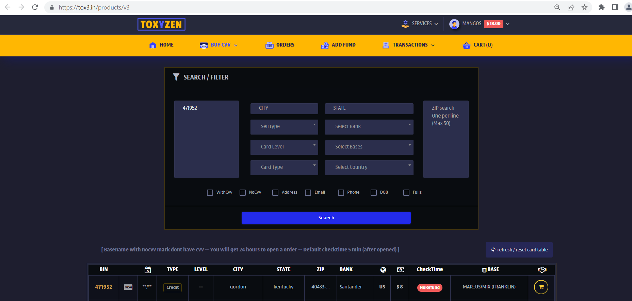Expand the Card Type dropdown
The height and width of the screenshot is (301, 632).
pyautogui.click(x=284, y=167)
